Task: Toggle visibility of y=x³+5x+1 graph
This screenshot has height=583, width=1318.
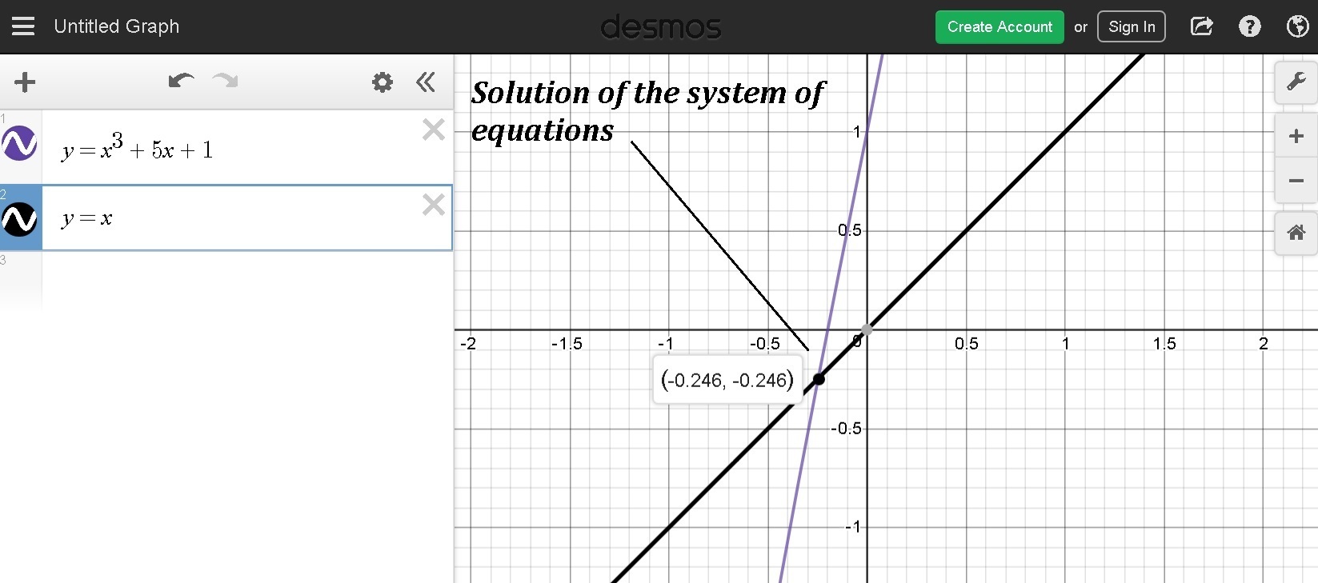Action: [20, 144]
